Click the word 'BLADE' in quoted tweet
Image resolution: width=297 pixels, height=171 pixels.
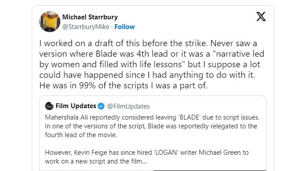[x=189, y=117]
